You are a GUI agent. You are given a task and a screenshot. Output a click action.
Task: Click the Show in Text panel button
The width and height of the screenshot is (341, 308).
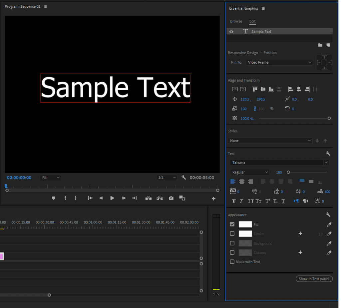point(314,279)
